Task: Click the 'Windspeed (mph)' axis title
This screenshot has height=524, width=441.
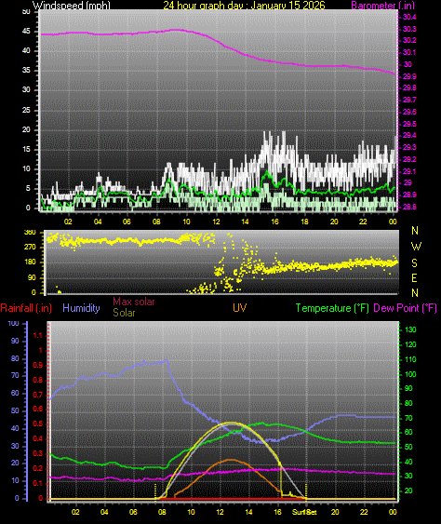Action: point(71,6)
